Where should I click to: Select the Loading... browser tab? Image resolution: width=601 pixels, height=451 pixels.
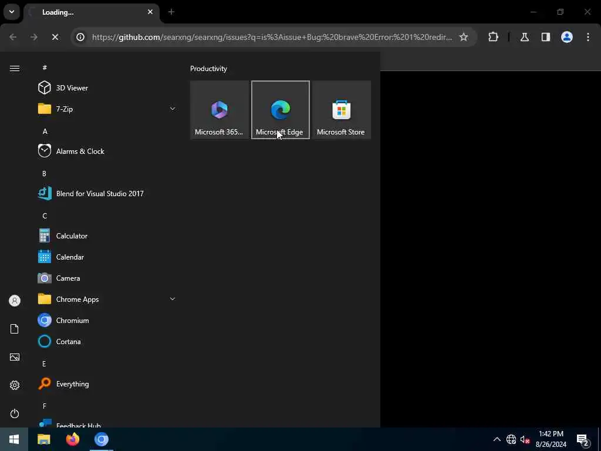coord(92,12)
